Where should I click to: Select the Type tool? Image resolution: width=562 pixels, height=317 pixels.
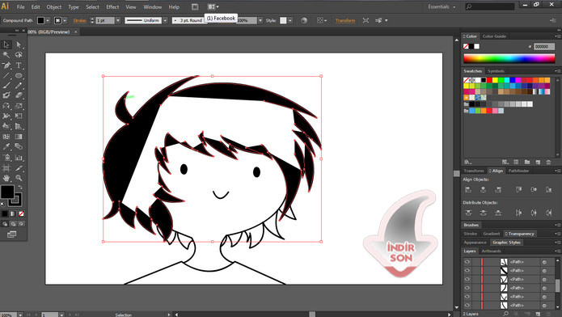(19, 66)
